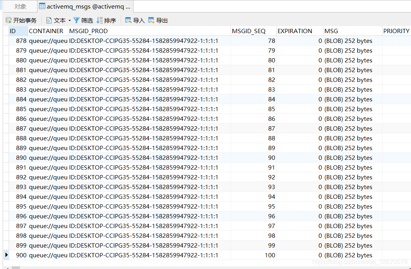Switch to the 对象 tab

pyautogui.click(x=21, y=6)
